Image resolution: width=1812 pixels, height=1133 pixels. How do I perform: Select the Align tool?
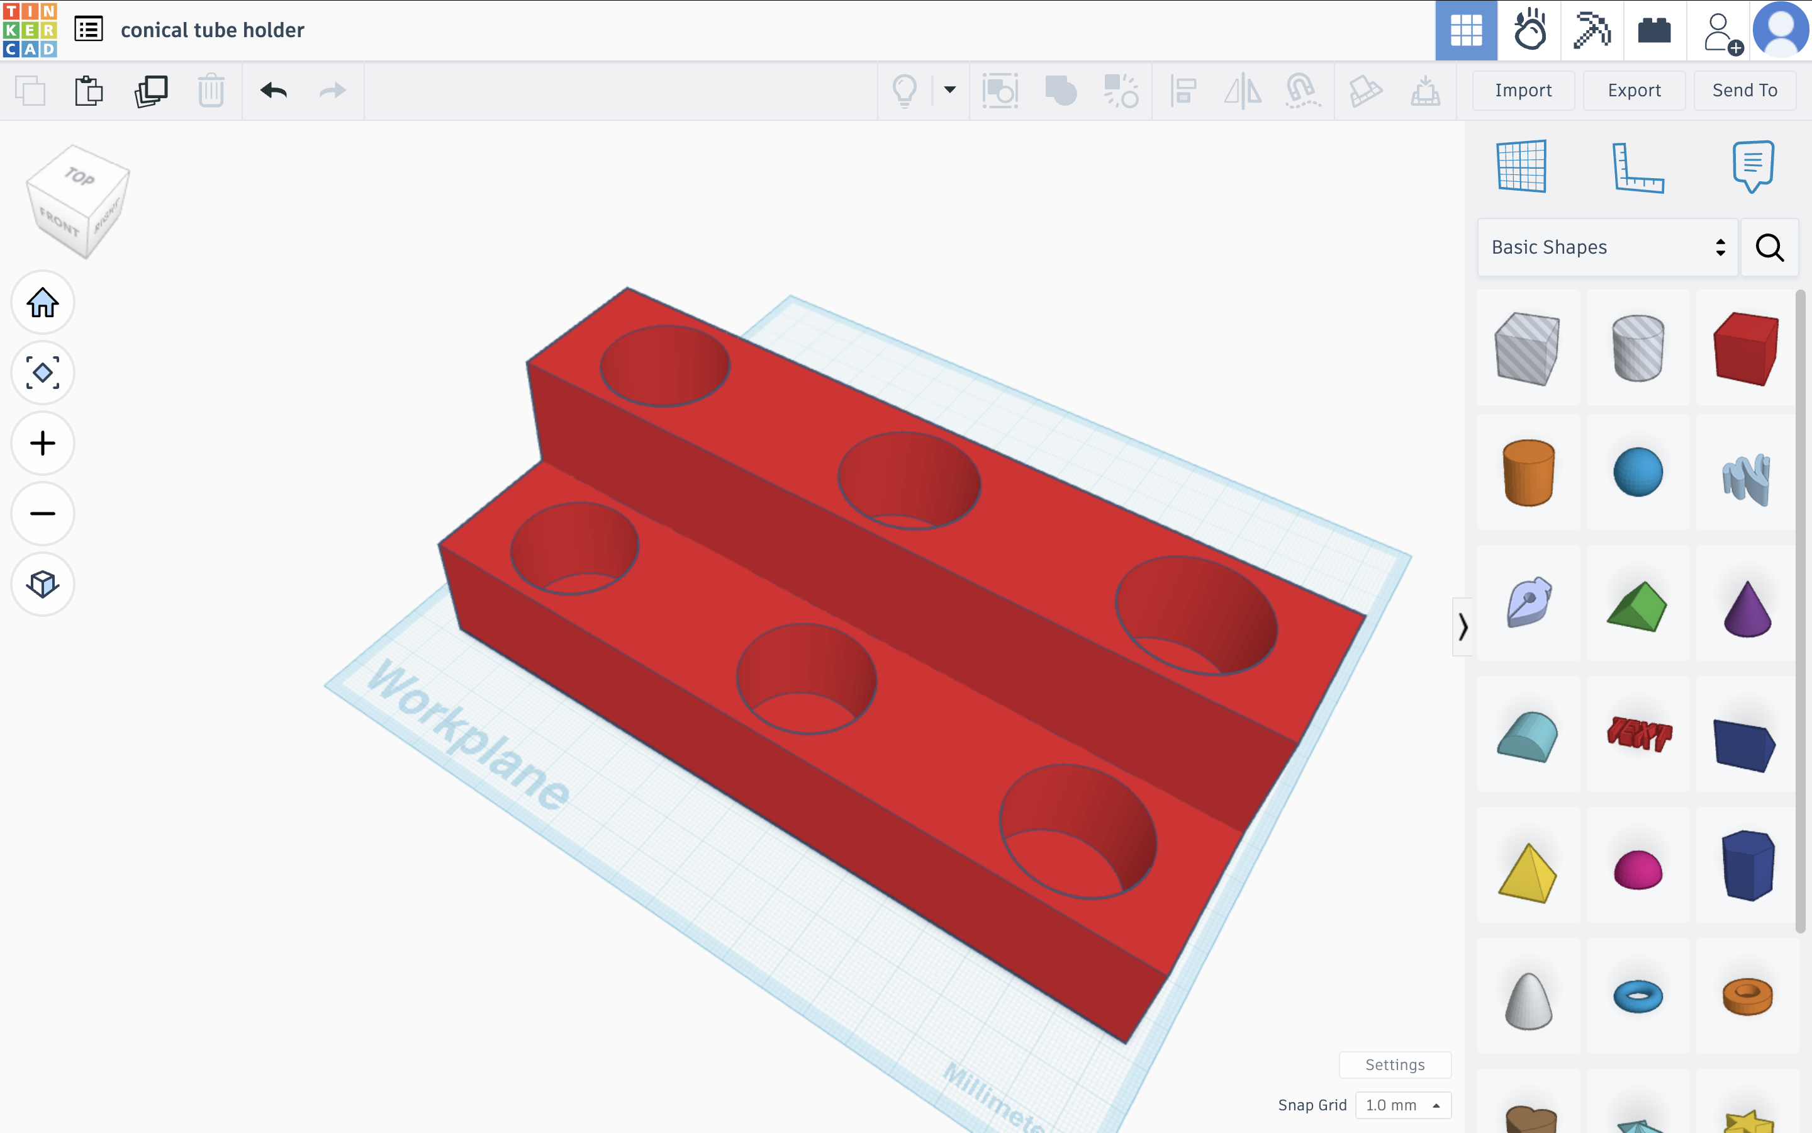click(1182, 90)
